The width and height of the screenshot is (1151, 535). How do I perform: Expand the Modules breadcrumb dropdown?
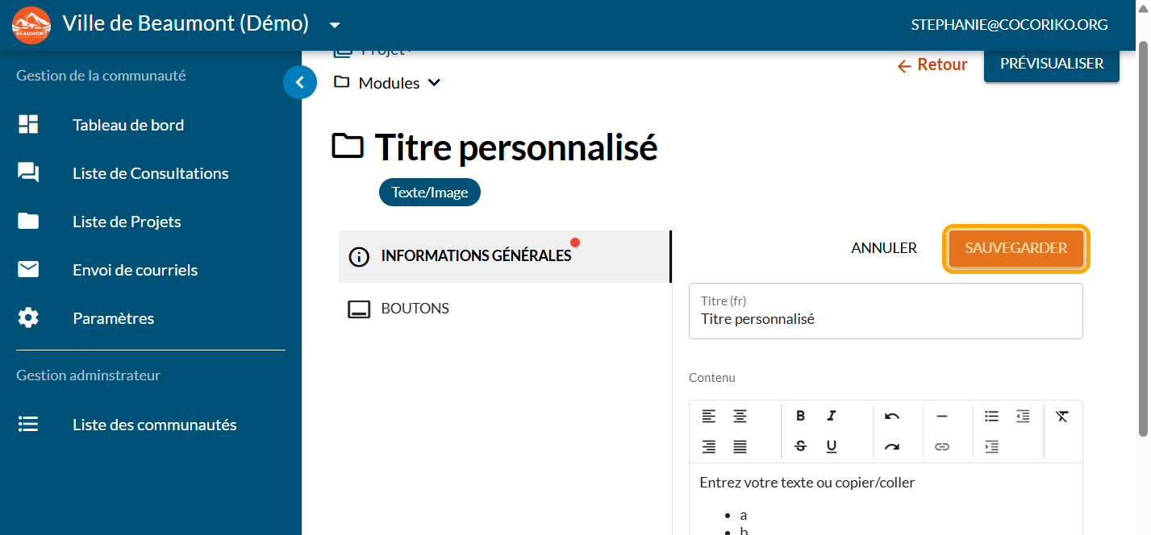(434, 83)
